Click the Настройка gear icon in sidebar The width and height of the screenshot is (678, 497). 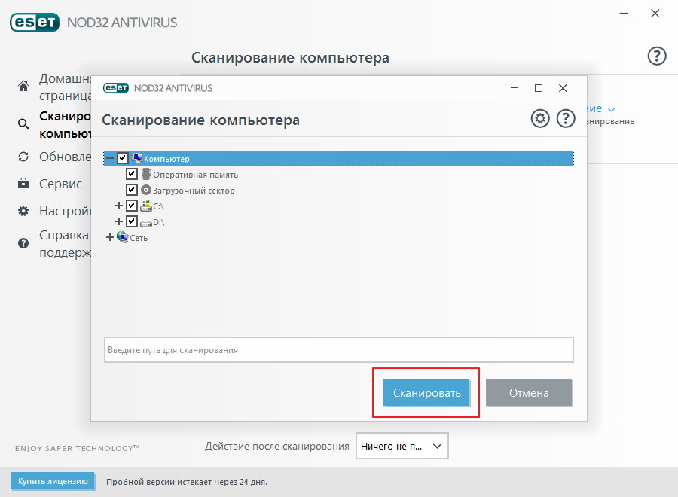coord(23,211)
